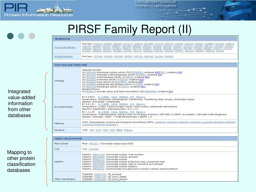
Task: Open MMDB link for structure 1YBZ
Action: (119, 130)
